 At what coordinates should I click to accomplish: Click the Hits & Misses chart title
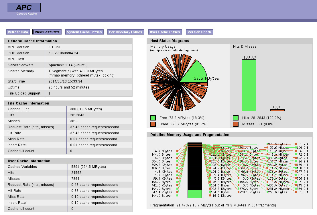pos(245,46)
